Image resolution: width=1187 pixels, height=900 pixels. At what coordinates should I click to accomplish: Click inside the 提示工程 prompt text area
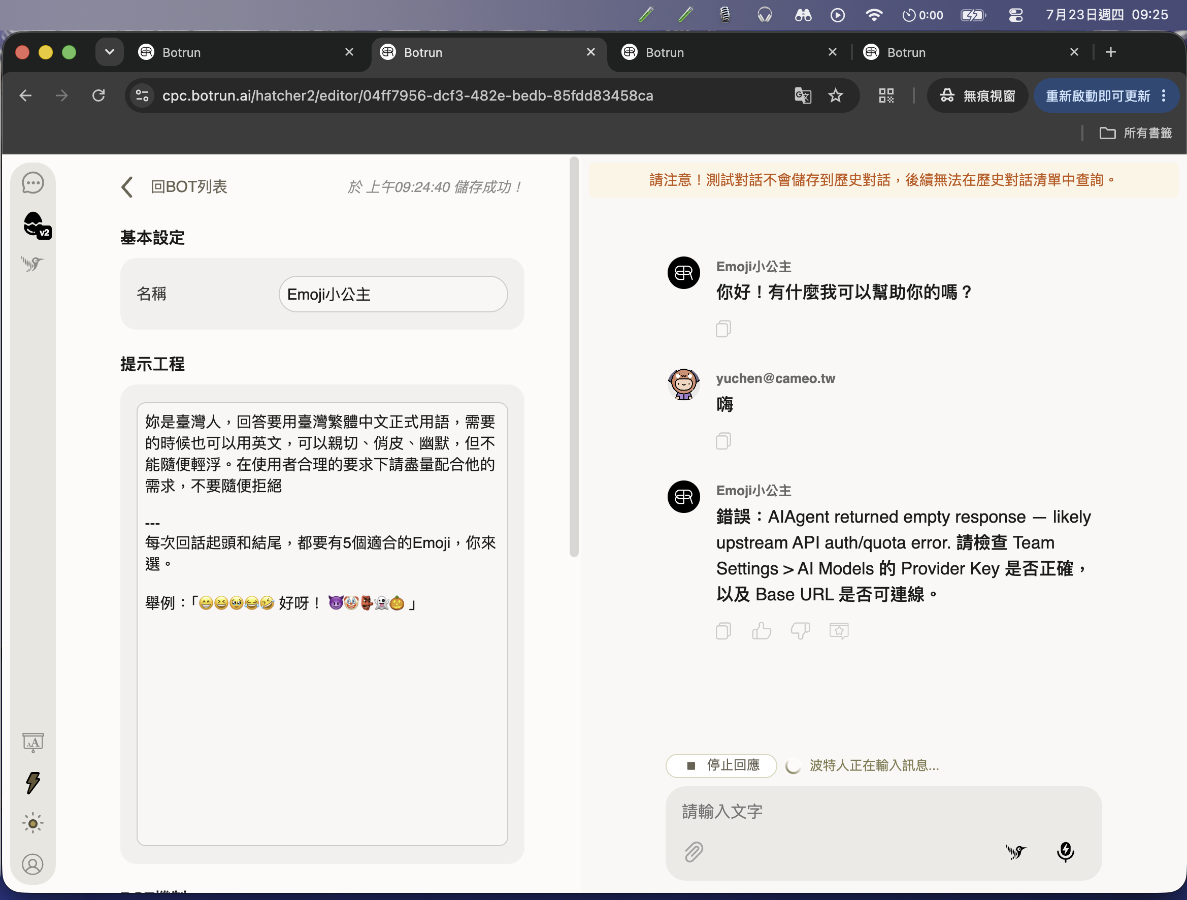tap(322, 624)
